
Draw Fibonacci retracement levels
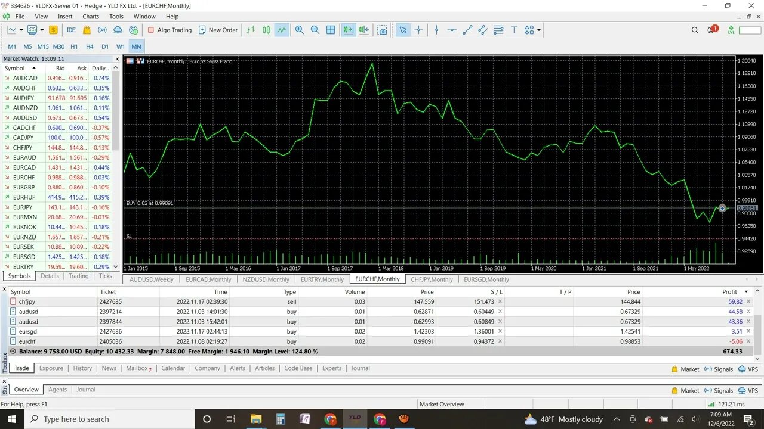point(498,30)
